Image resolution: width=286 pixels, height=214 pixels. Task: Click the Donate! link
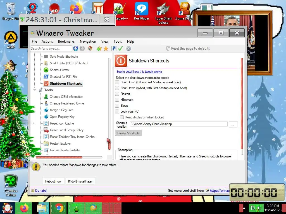tap(41, 191)
